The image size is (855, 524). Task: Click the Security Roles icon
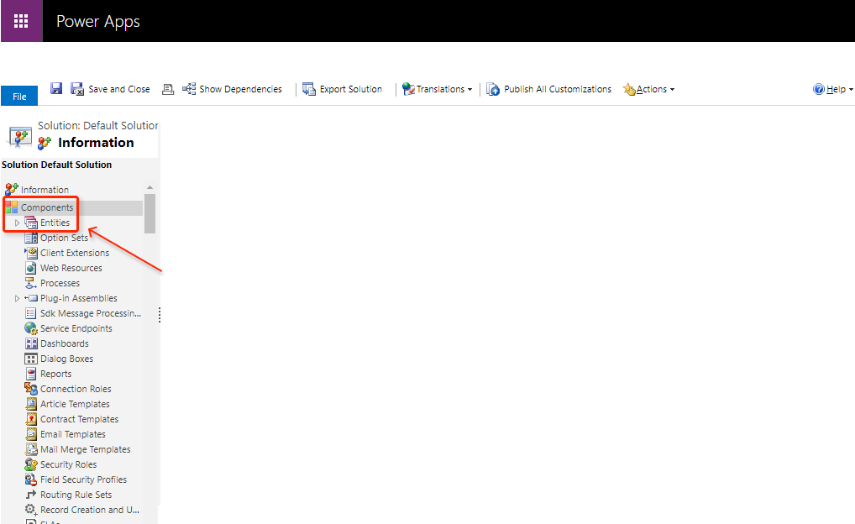pos(31,464)
